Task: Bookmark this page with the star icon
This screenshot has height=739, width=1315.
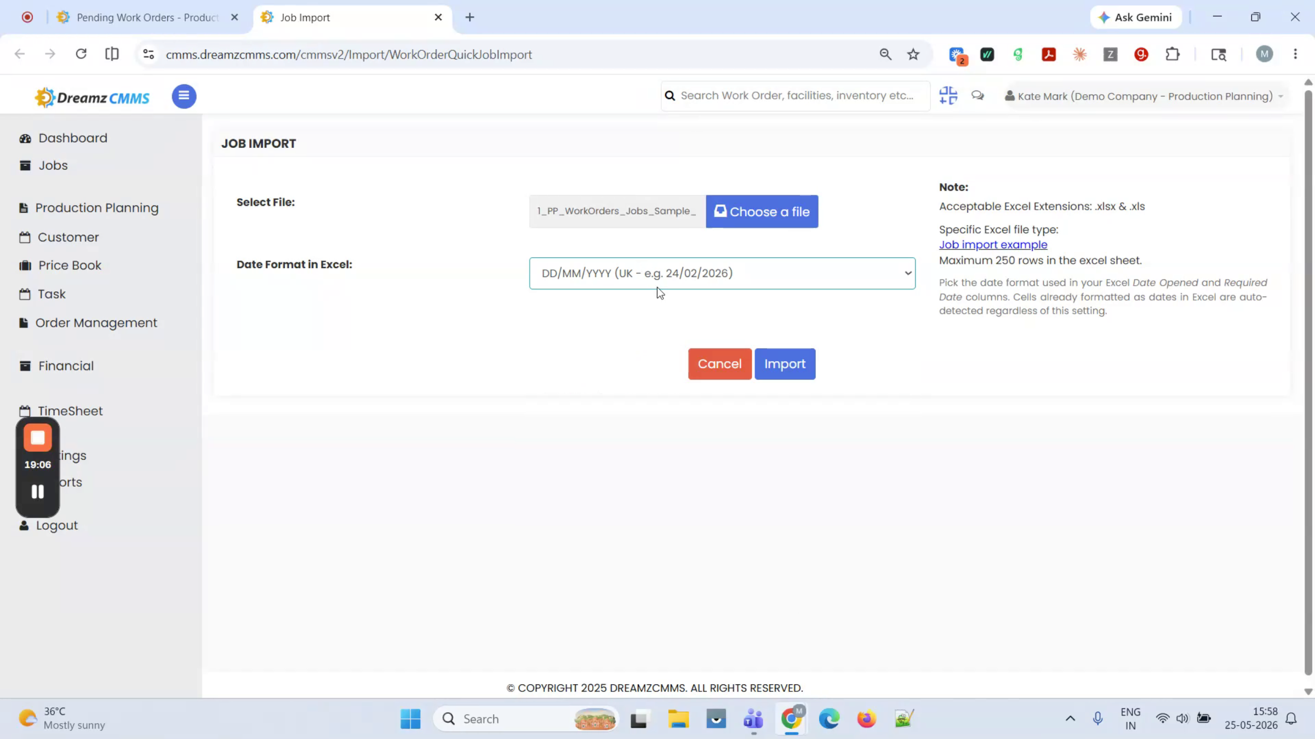Action: click(x=913, y=54)
